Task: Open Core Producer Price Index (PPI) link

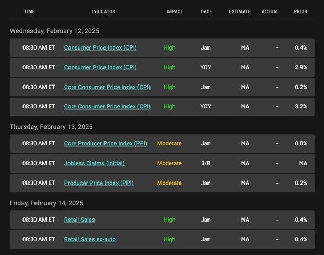Action: 106,143
